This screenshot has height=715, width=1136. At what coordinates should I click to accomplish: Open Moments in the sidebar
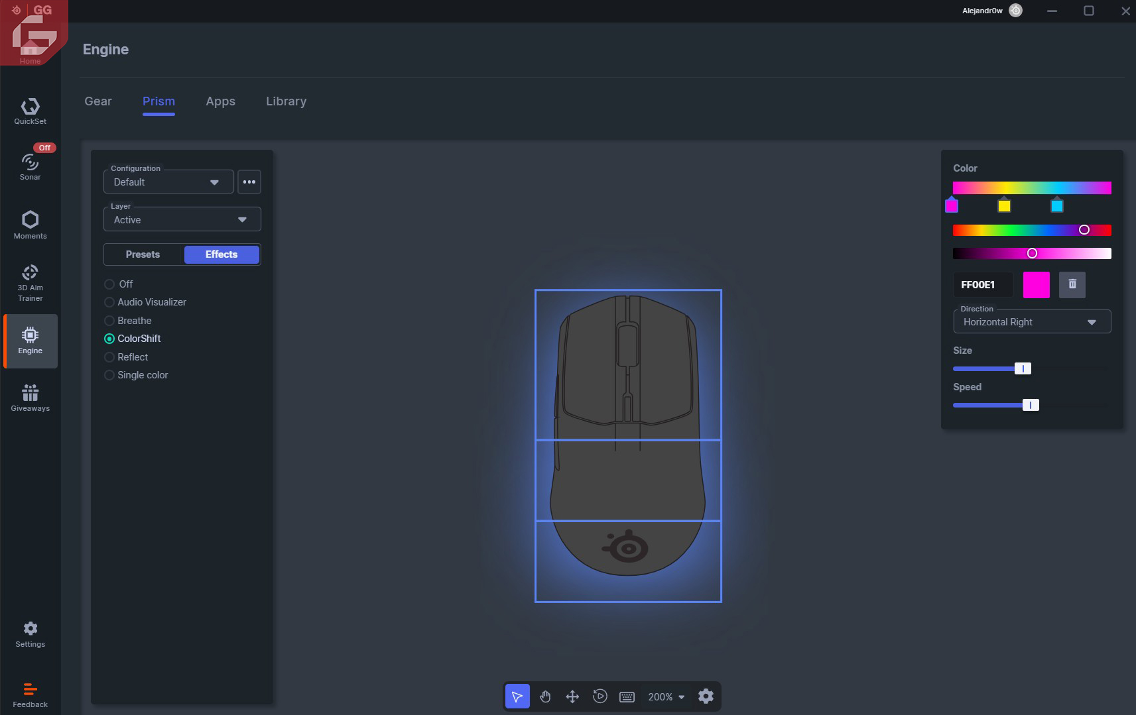[31, 225]
